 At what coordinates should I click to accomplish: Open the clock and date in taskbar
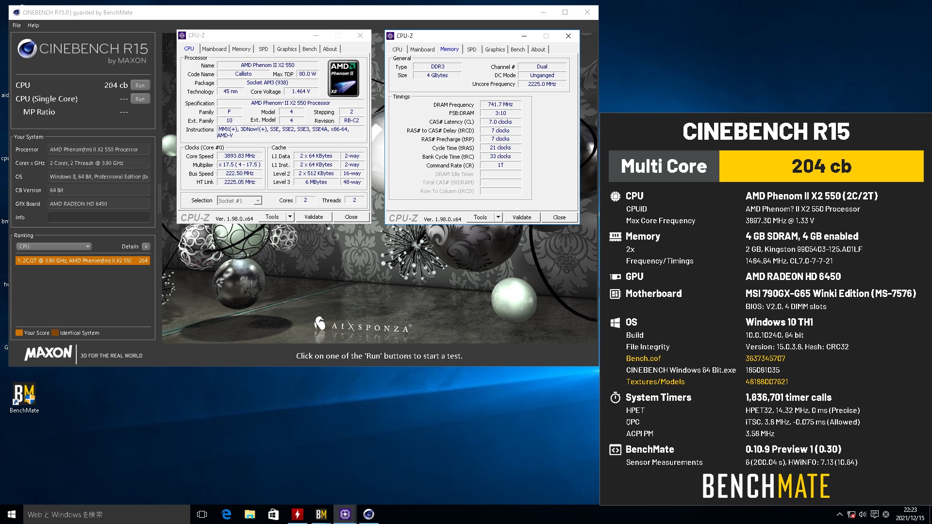coord(910,514)
